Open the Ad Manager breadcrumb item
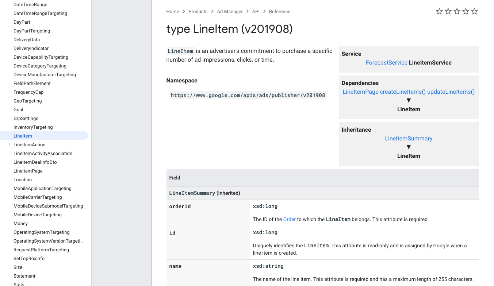This screenshot has height=286, width=494. (x=230, y=11)
